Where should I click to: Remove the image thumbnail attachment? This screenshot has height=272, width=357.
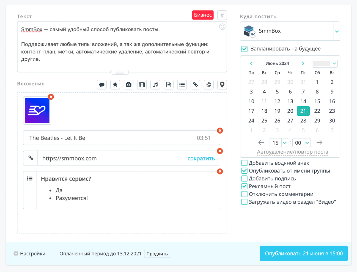pyautogui.click(x=51, y=97)
